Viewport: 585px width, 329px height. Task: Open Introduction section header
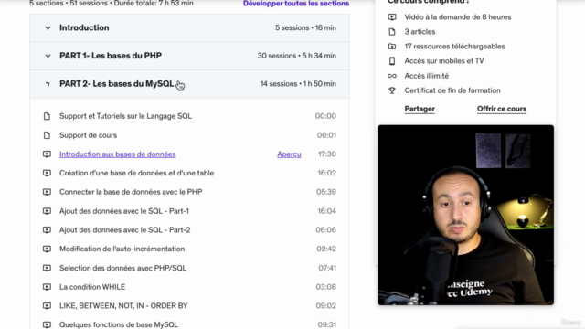tap(189, 27)
